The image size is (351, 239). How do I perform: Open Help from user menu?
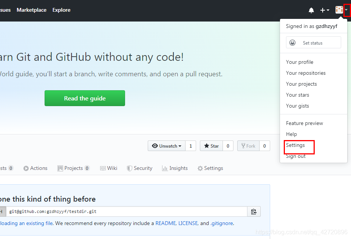point(291,134)
